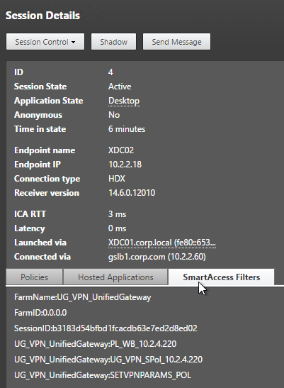Viewport: 284px width, 388px height.
Task: Click the Session Control dropdown arrow
Action: pyautogui.click(x=73, y=43)
